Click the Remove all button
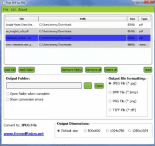The height and width of the screenshot is (146, 155). tap(93, 70)
